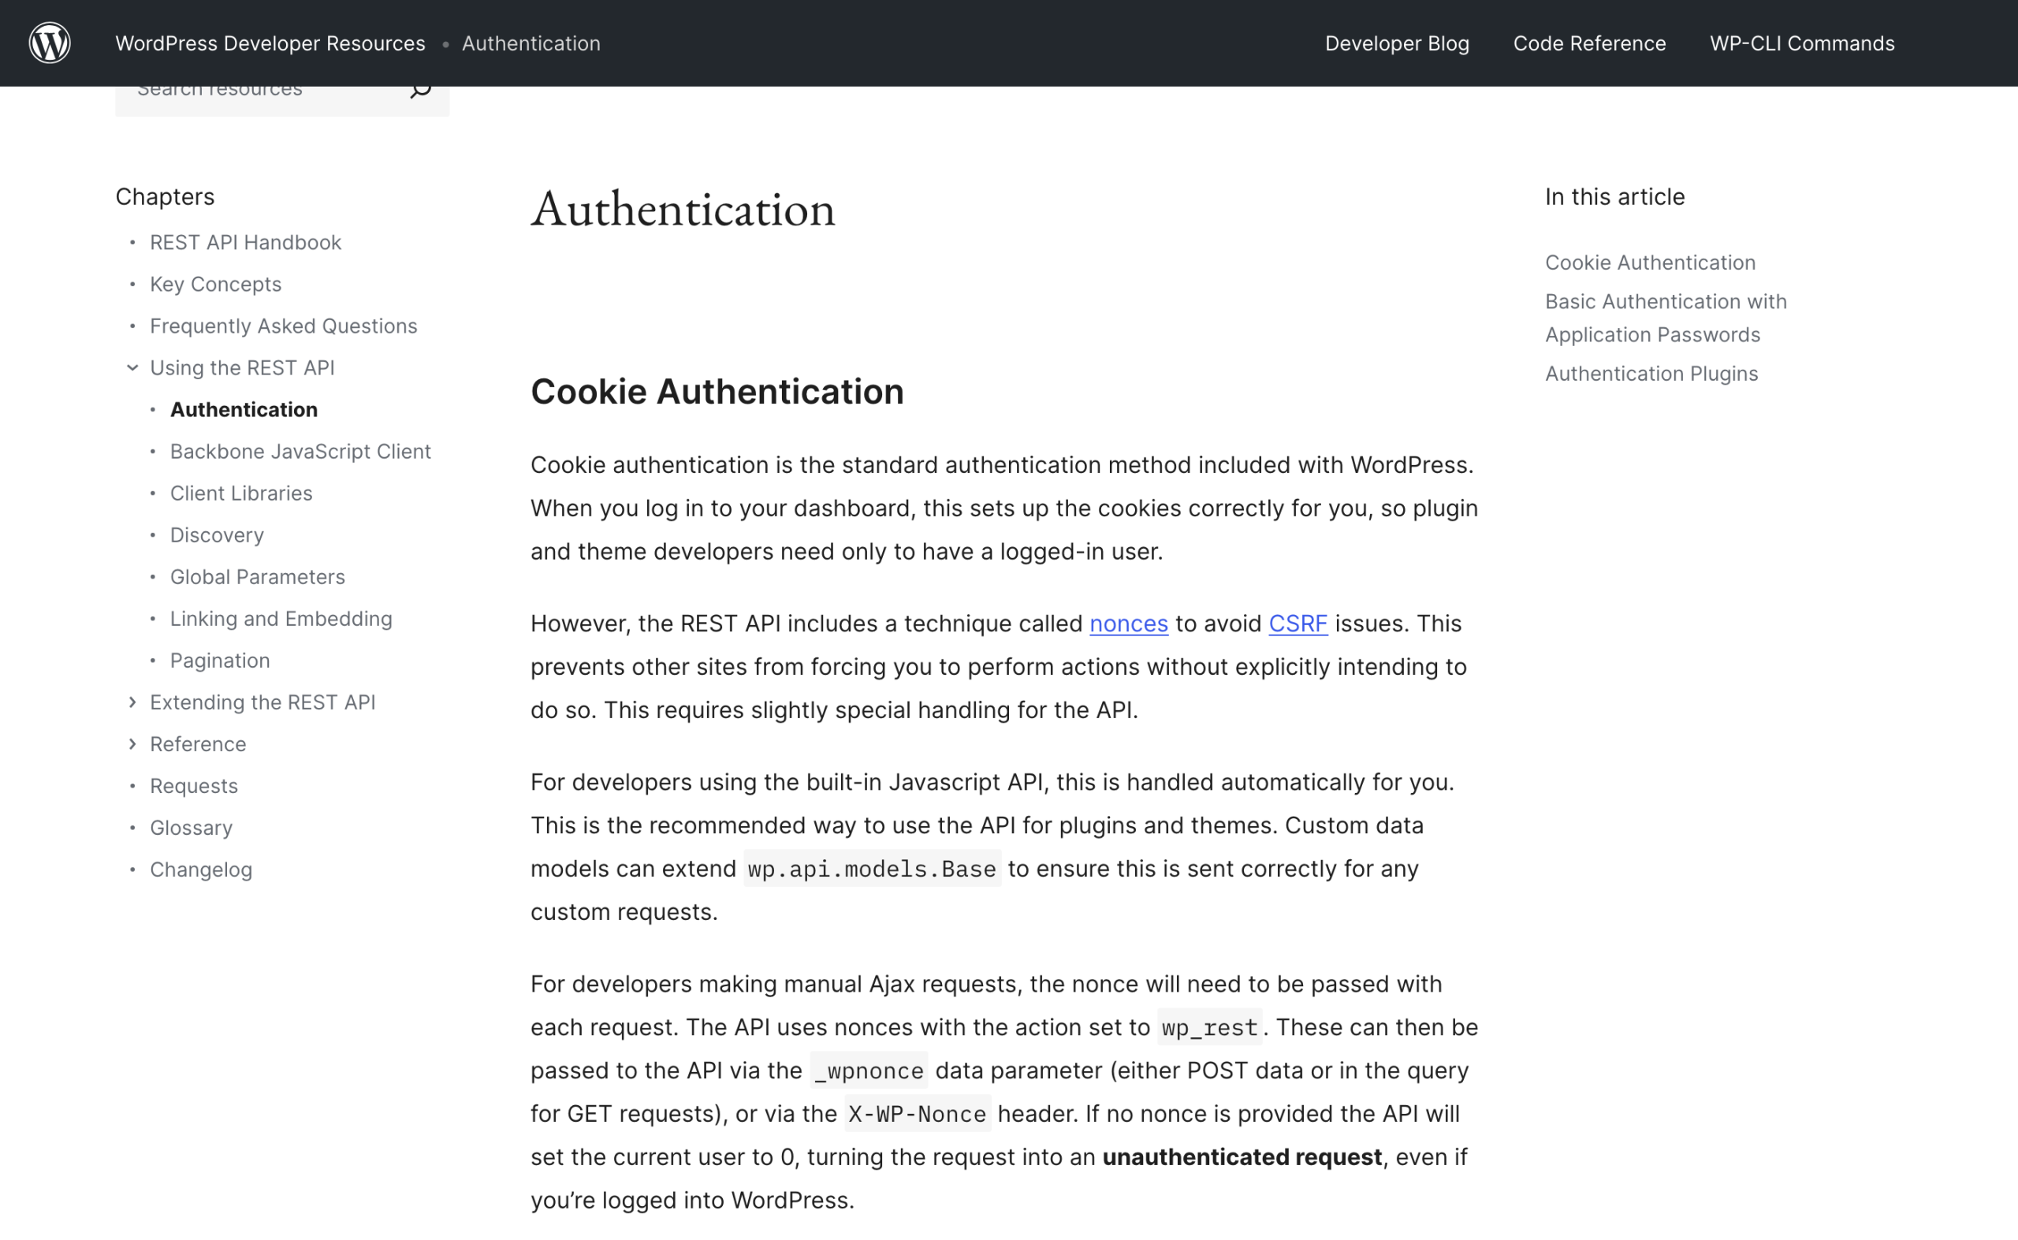The image size is (2018, 1240).
Task: Open the Extending the REST API link
Action: click(262, 703)
